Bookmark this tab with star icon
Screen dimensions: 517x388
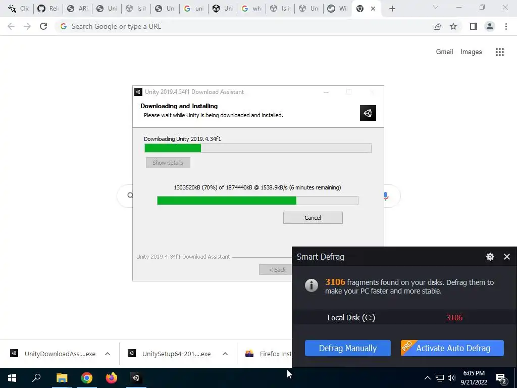453,26
